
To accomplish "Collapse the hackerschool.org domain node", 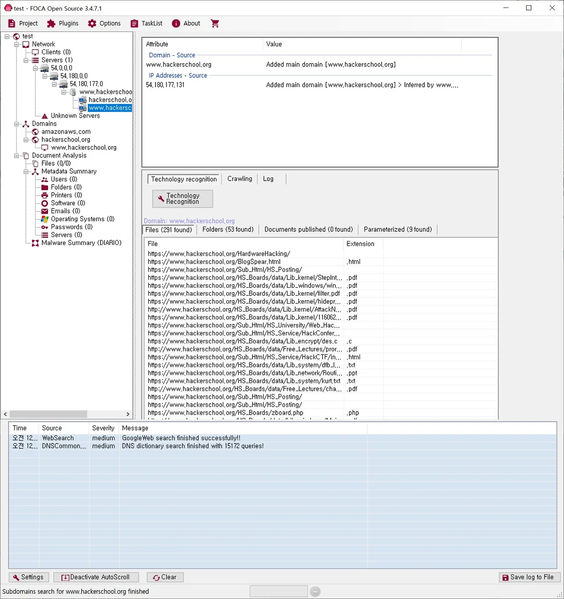I will [26, 140].
